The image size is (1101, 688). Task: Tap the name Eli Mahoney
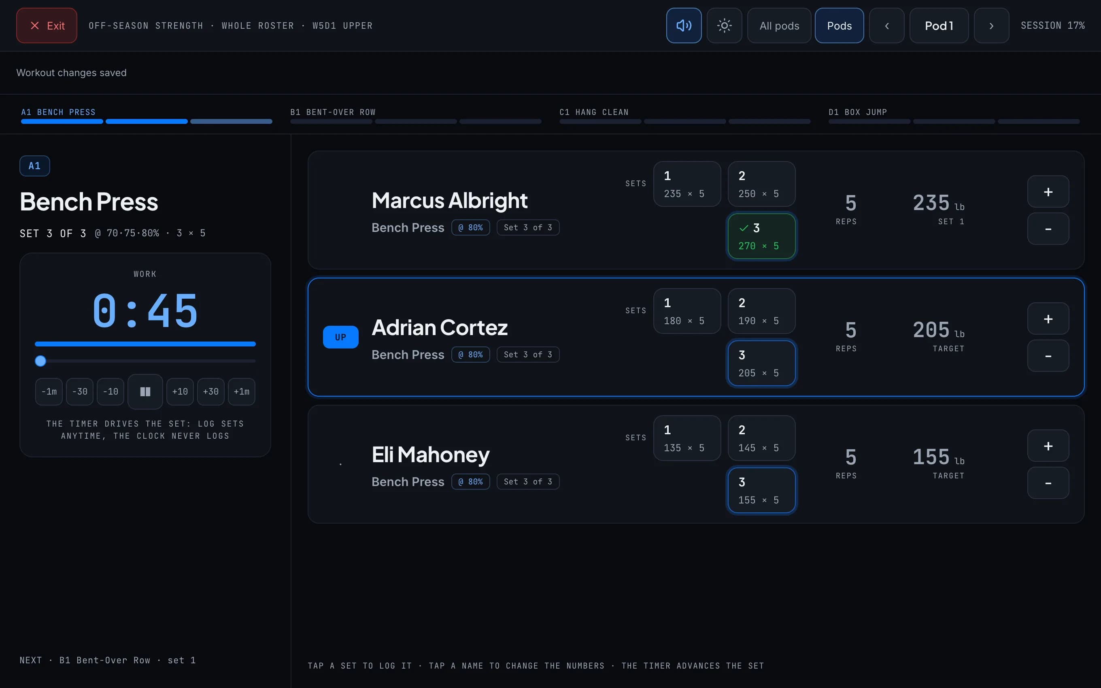[430, 454]
